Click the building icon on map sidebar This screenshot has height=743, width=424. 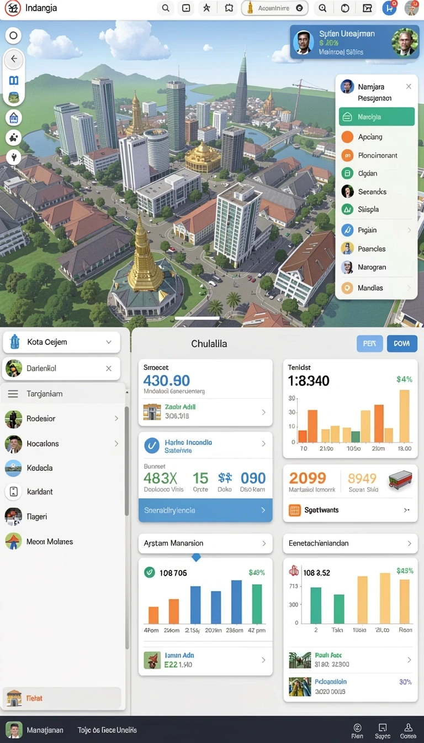click(x=14, y=117)
